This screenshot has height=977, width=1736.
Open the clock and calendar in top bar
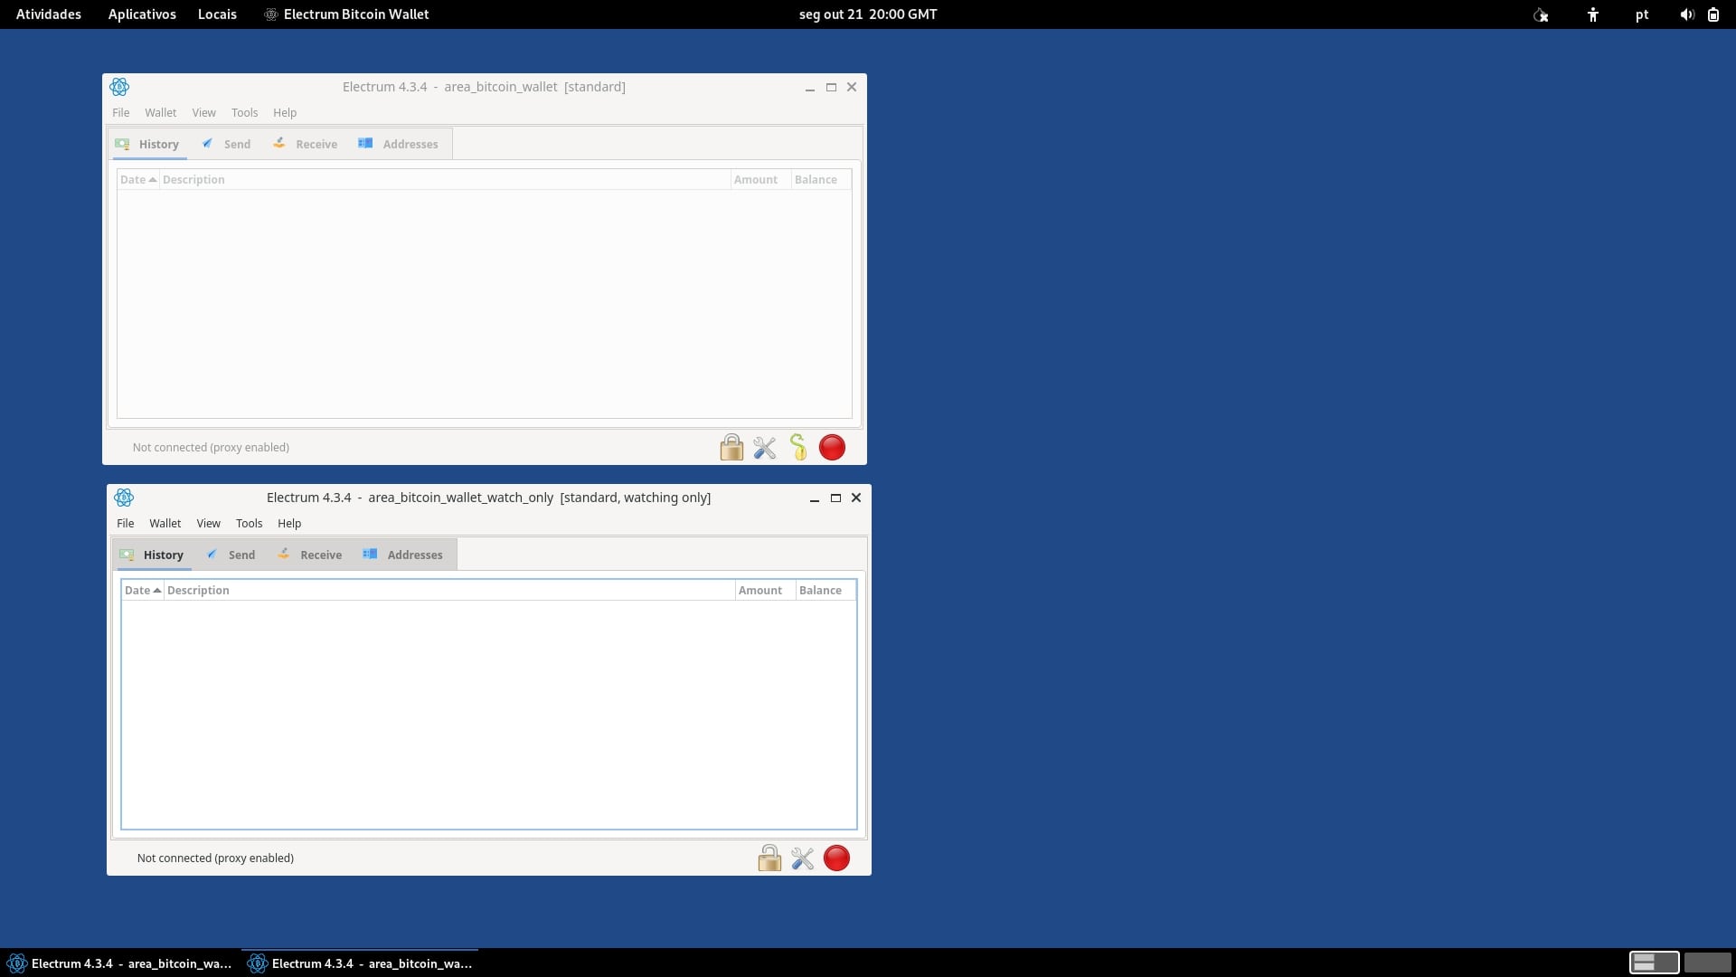coord(868,14)
